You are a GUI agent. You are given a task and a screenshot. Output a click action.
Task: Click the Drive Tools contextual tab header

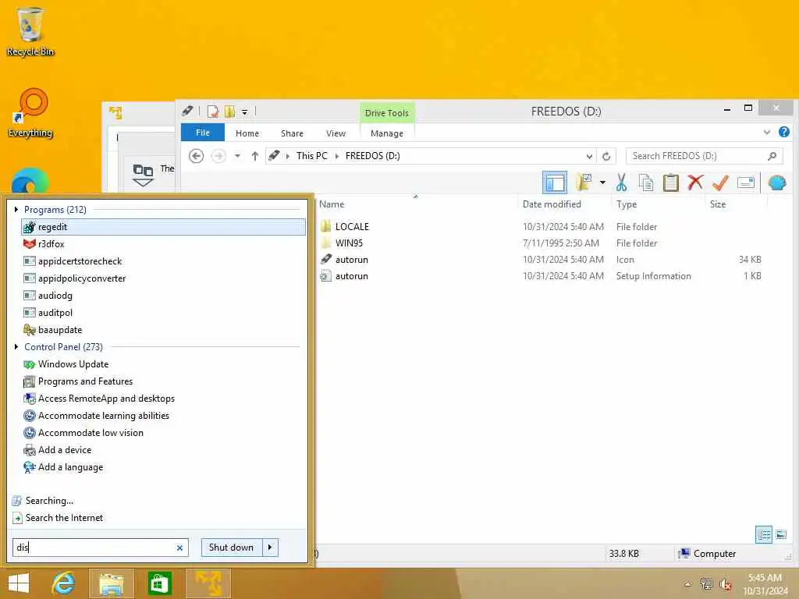click(387, 112)
